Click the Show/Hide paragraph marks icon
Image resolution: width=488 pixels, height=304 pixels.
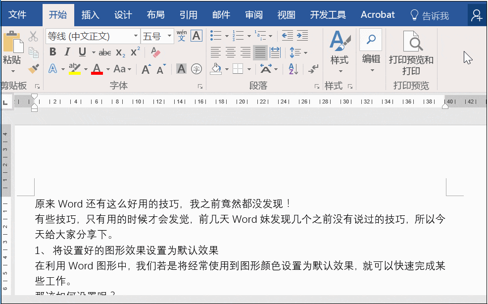coord(313,69)
